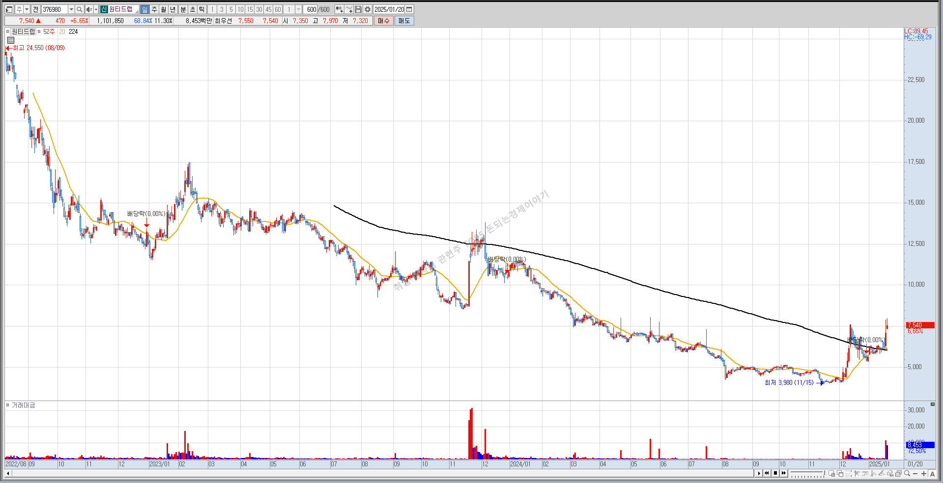This screenshot has height=483, width=943.
Task: Click the top-left window layout icon
Action: (9, 9)
